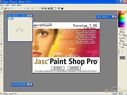Screen dimensions: 127x95
Task: Expand the background Styles flyout arrow
Action: pos(126,36)
